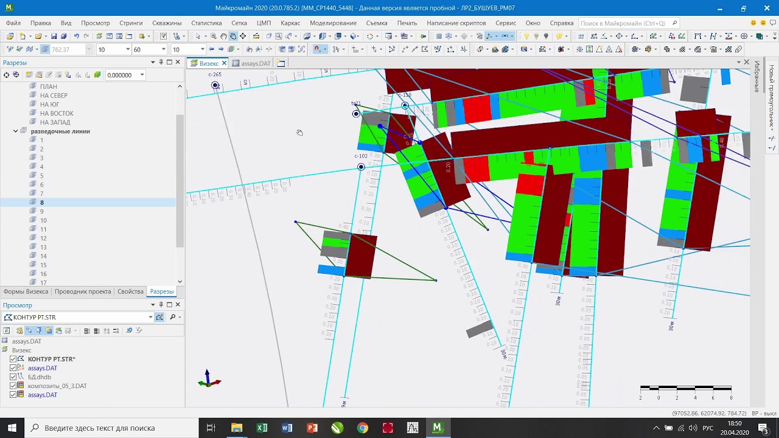Screen dimensions: 779x438
Task: Open the Каркас menu
Action: point(290,23)
